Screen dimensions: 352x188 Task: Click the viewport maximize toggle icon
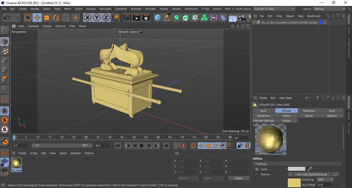pyautogui.click(x=248, y=26)
